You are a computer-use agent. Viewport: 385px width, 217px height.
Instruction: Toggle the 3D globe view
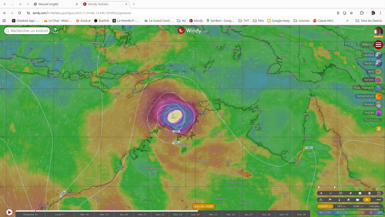pyautogui.click(x=340, y=193)
